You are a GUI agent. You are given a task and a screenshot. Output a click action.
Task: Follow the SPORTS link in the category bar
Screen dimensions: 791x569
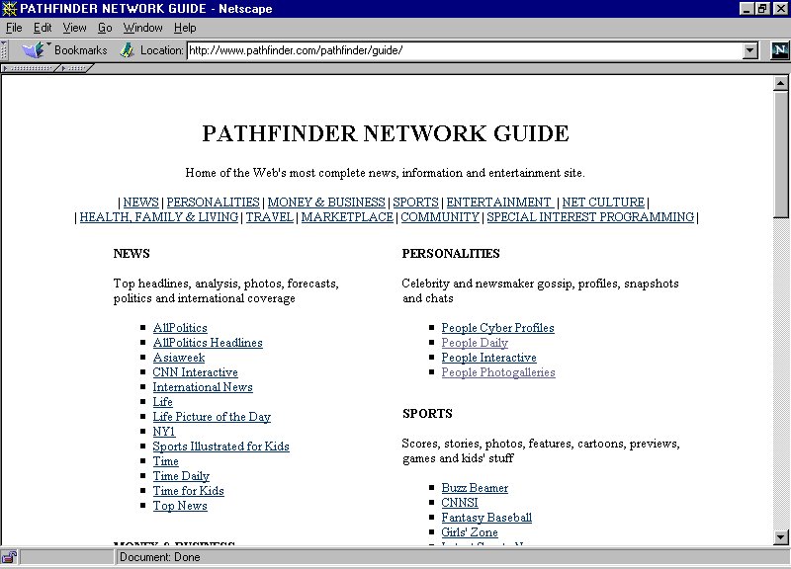415,203
